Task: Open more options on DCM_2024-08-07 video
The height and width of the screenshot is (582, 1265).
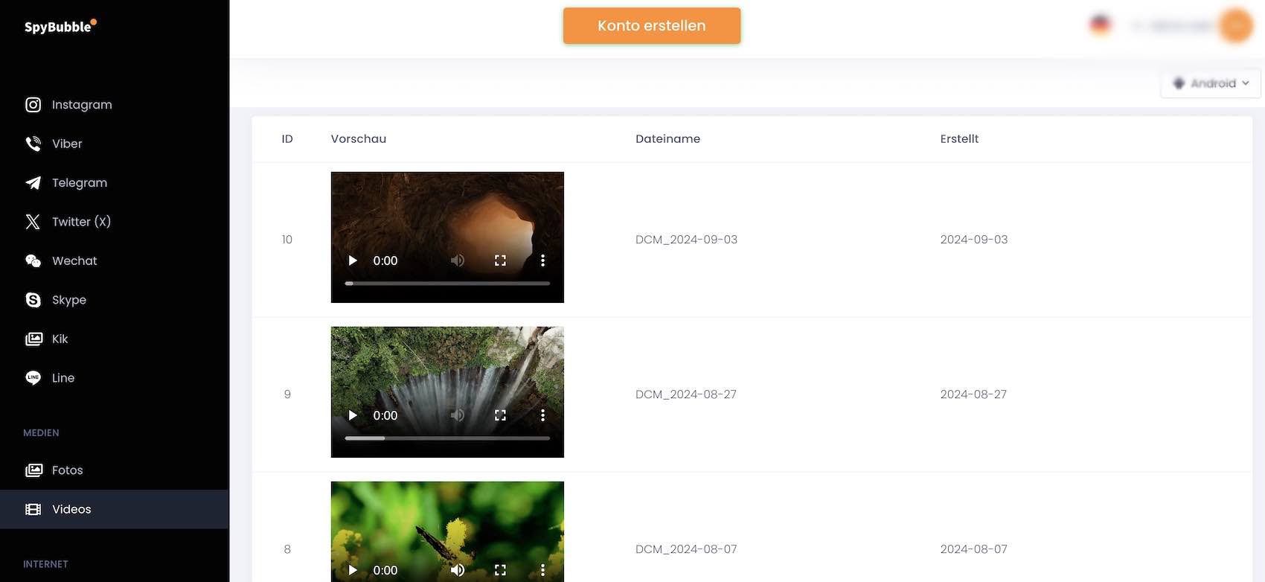Action: 542,570
